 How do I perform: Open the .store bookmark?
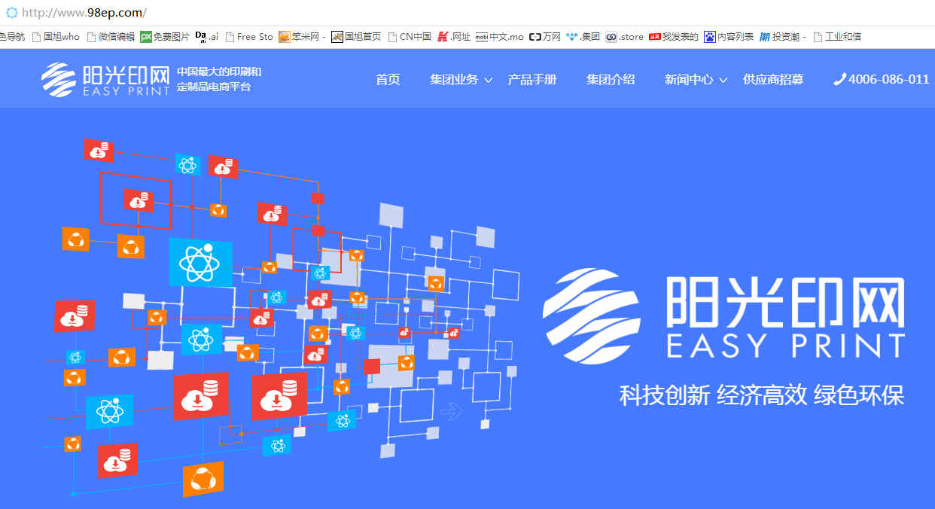click(x=624, y=37)
